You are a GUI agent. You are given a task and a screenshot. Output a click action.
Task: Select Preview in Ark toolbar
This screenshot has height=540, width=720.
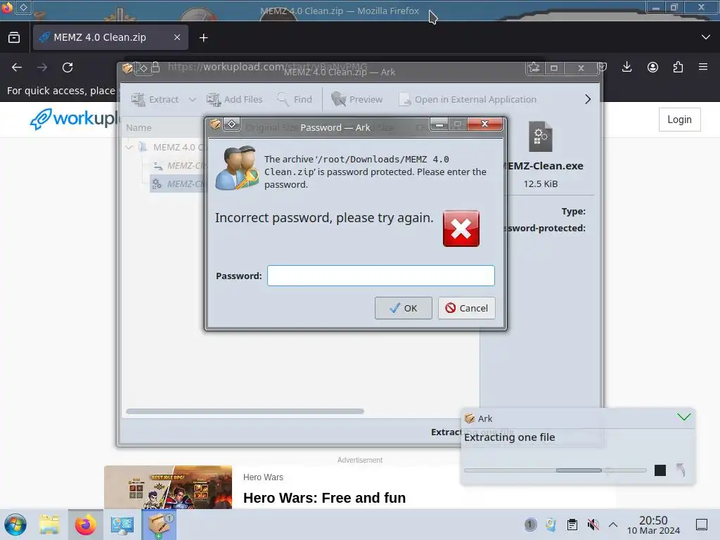356,99
